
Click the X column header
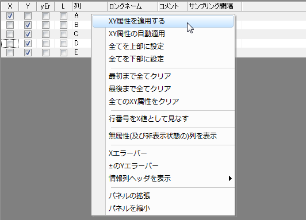coord(10,6)
